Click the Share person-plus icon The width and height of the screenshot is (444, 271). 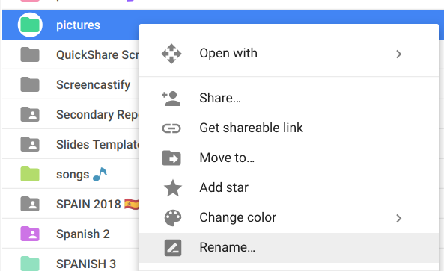171,99
